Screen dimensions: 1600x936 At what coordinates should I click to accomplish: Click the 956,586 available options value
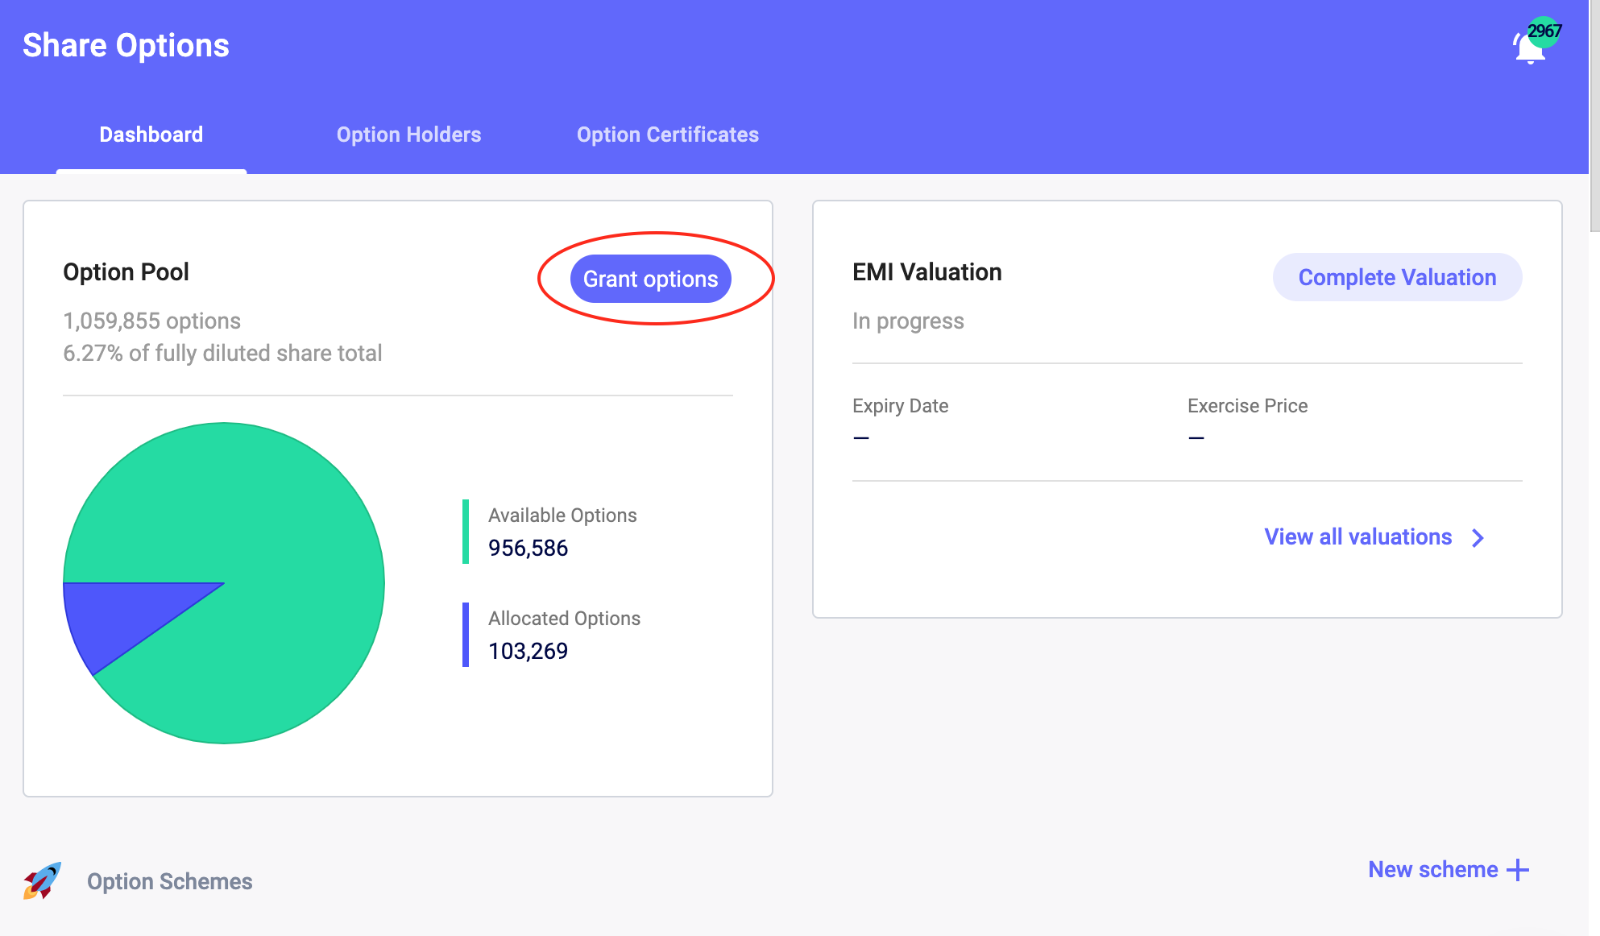(x=528, y=549)
